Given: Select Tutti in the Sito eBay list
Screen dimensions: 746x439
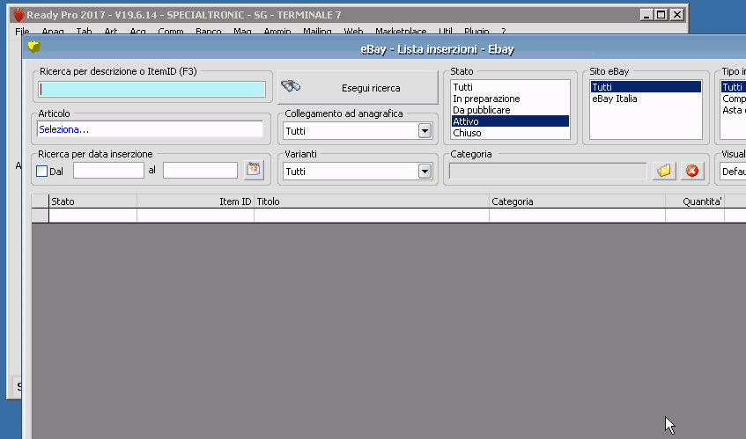Looking at the screenshot, I should click(646, 87).
